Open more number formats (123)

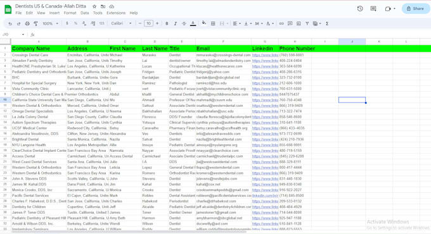pyautogui.click(x=101, y=23)
